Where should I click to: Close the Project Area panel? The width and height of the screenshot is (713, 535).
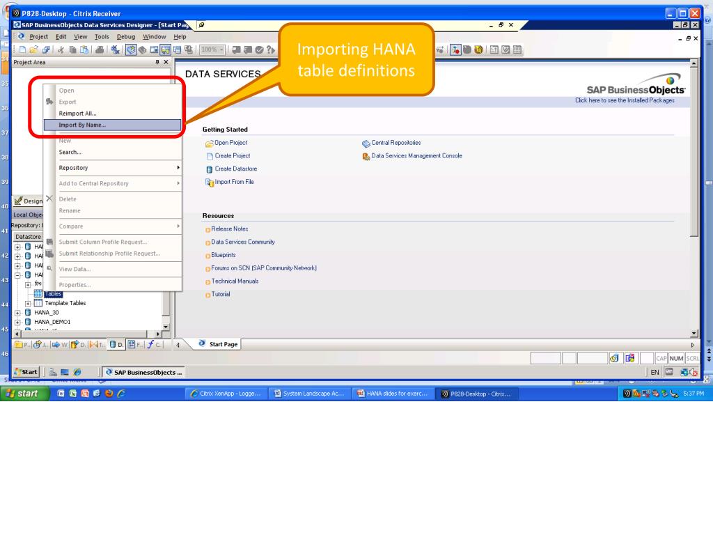[166, 62]
